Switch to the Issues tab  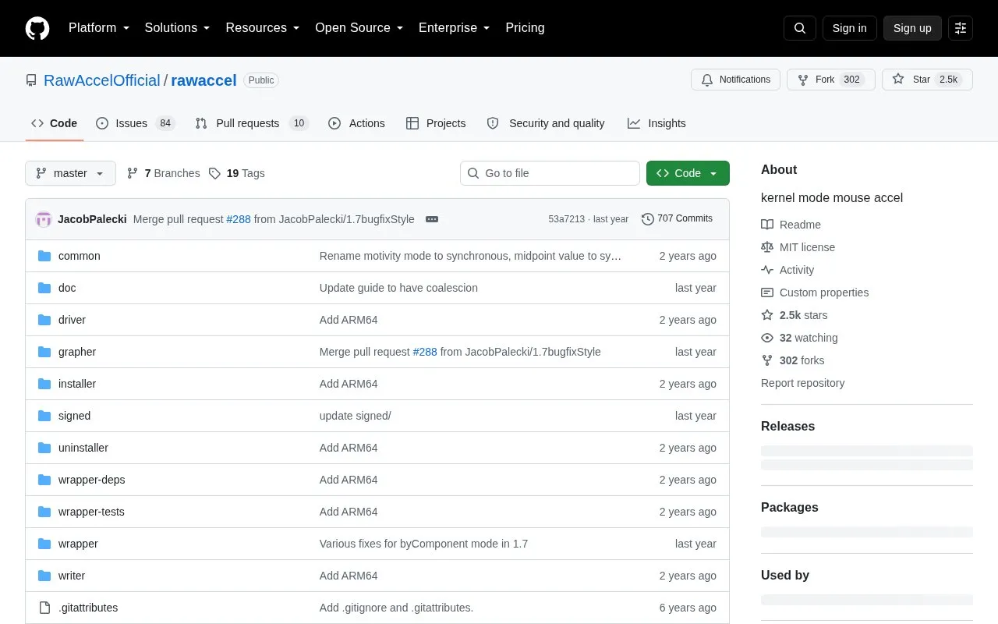(x=136, y=123)
